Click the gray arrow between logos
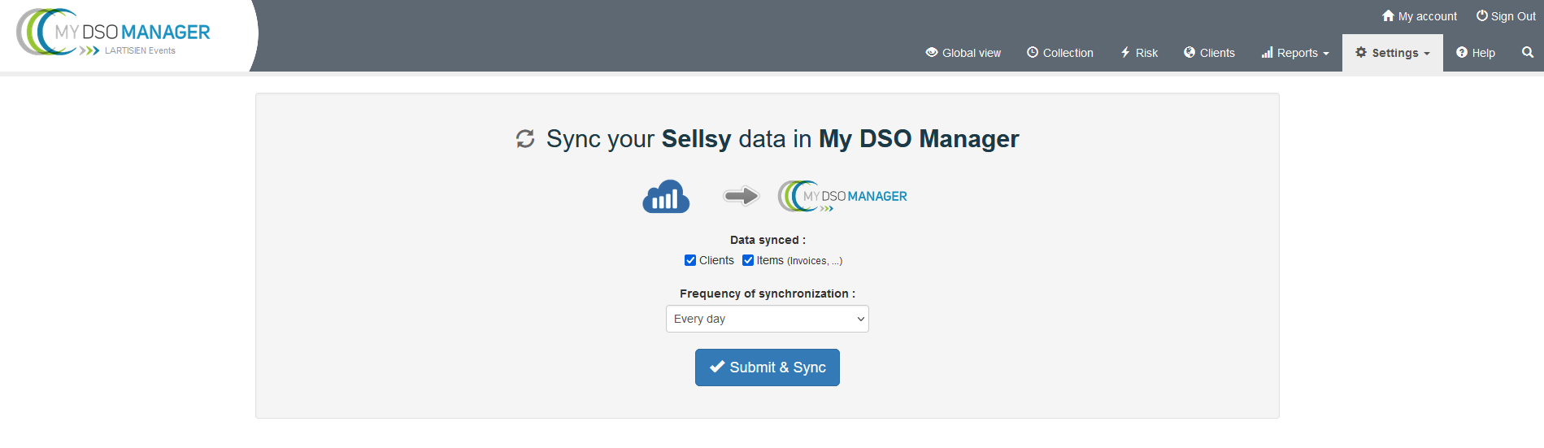This screenshot has height=448, width=1544. [x=741, y=196]
